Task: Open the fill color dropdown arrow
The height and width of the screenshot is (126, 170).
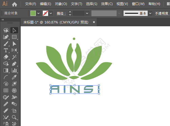Action: click(38, 13)
